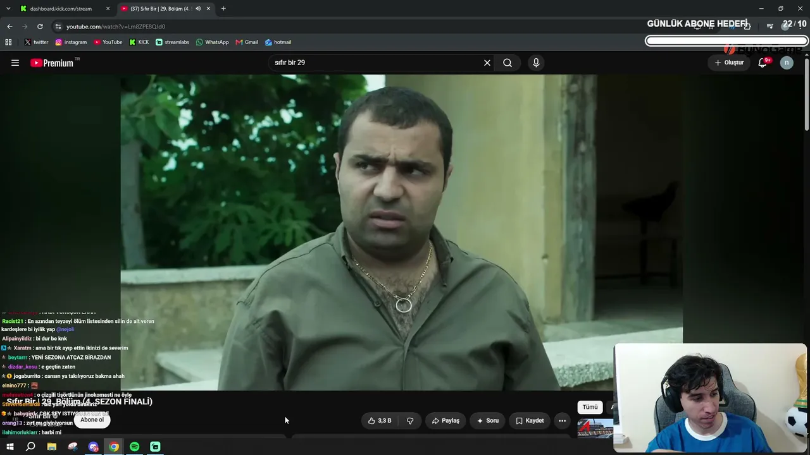
Task: Open Spotify from the taskbar
Action: 135,447
